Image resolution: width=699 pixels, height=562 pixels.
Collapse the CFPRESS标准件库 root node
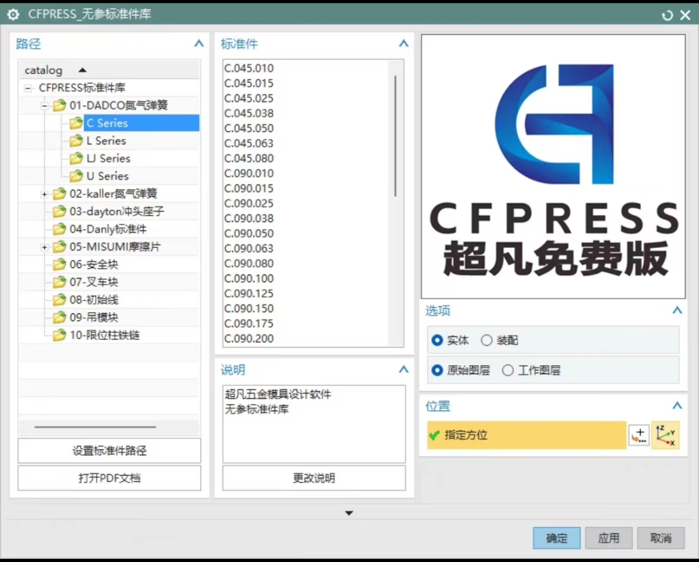point(28,88)
